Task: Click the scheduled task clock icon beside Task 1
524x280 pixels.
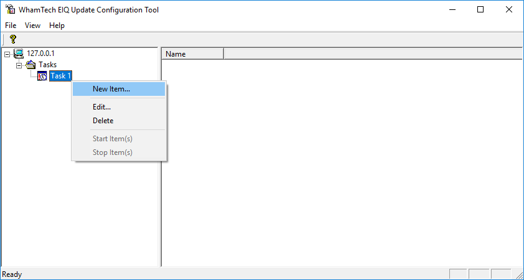Action: pos(42,76)
